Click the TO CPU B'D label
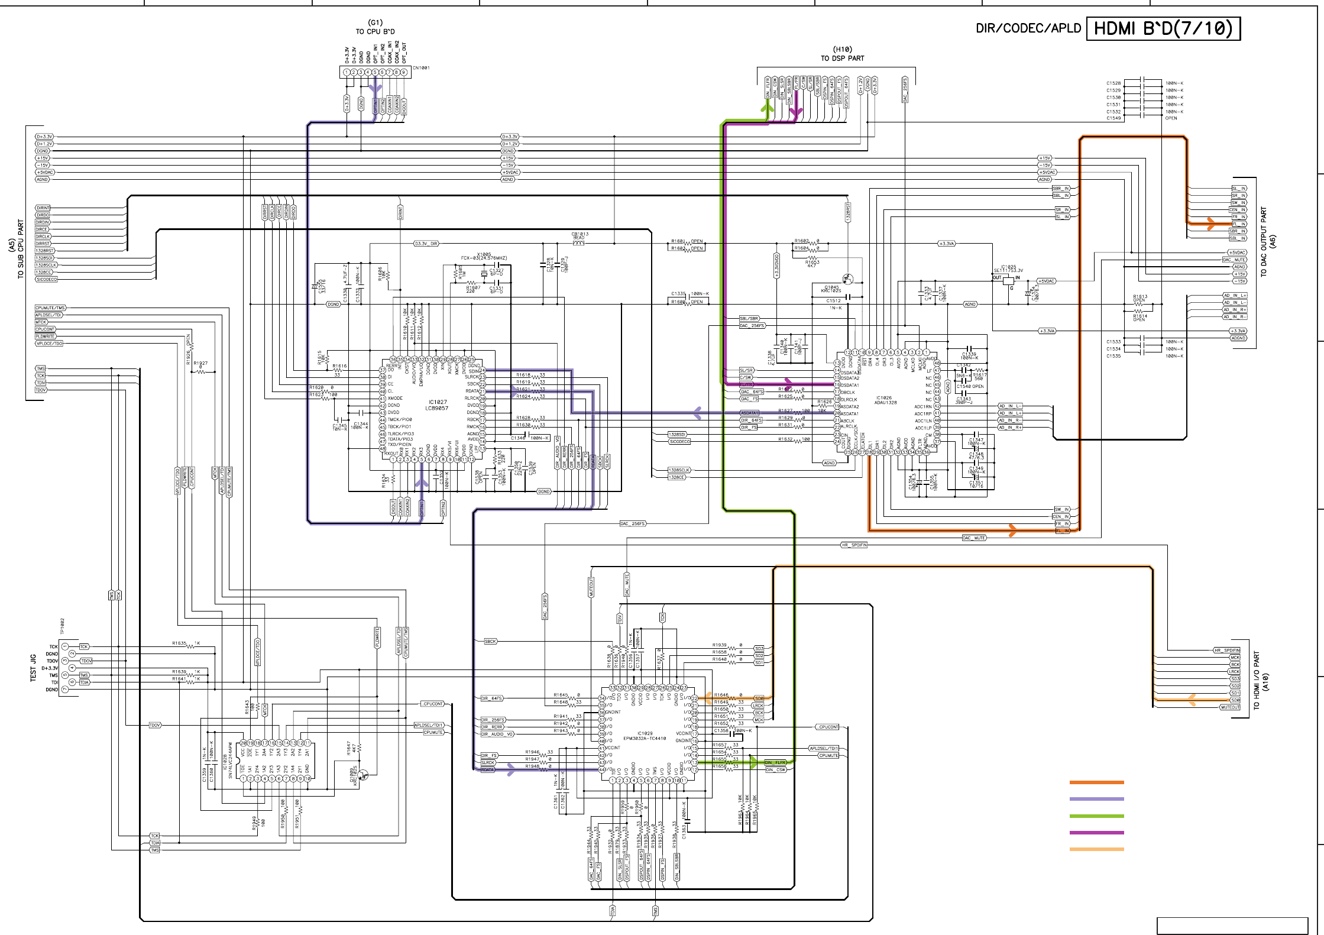Viewport: 1324px width, 935px height. click(x=375, y=31)
